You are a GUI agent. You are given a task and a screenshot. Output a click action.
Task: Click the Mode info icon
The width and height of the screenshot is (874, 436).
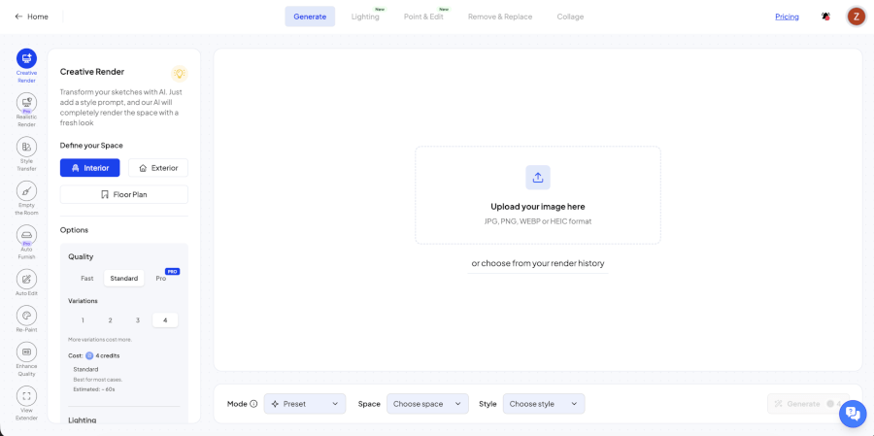253,404
